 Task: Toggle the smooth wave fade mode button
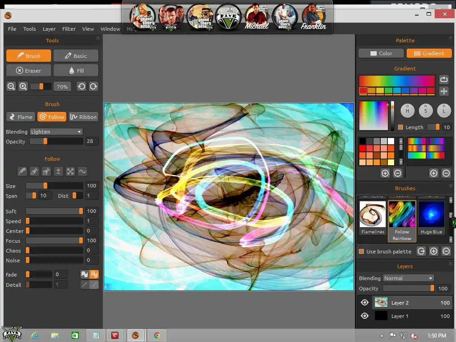pos(84,274)
